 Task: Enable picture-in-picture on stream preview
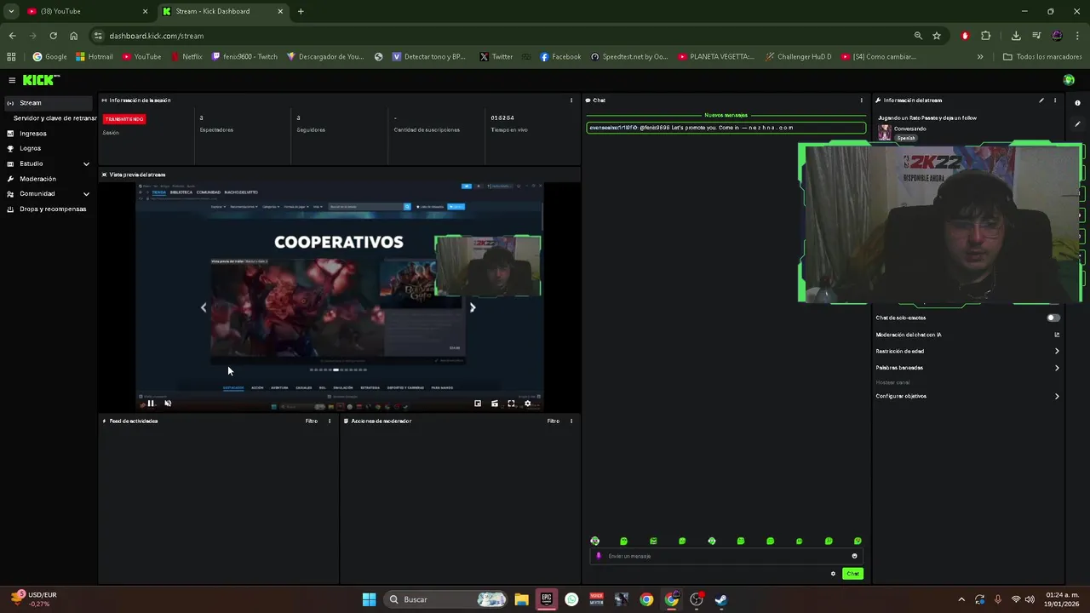click(x=478, y=404)
